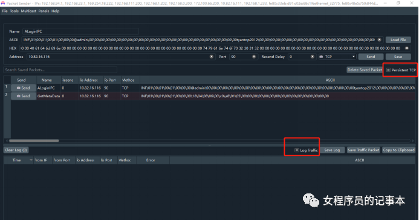419x220 pixels.
Task: Click the Save packet button
Action: (x=398, y=57)
